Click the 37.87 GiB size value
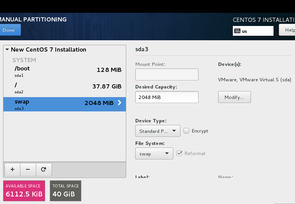The image size is (295, 204). coord(107,87)
